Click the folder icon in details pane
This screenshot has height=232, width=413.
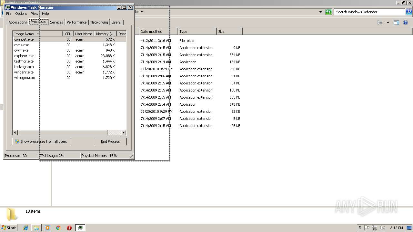(x=12, y=214)
